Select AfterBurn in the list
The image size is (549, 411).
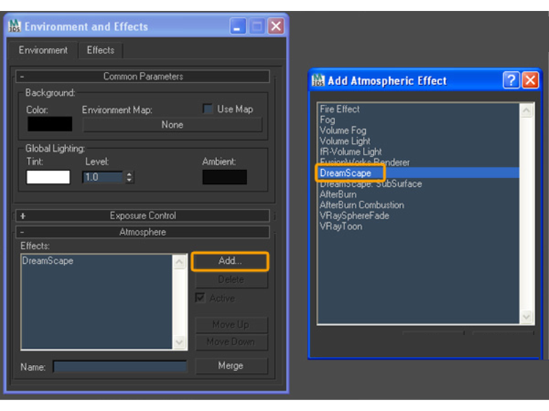pyautogui.click(x=338, y=195)
